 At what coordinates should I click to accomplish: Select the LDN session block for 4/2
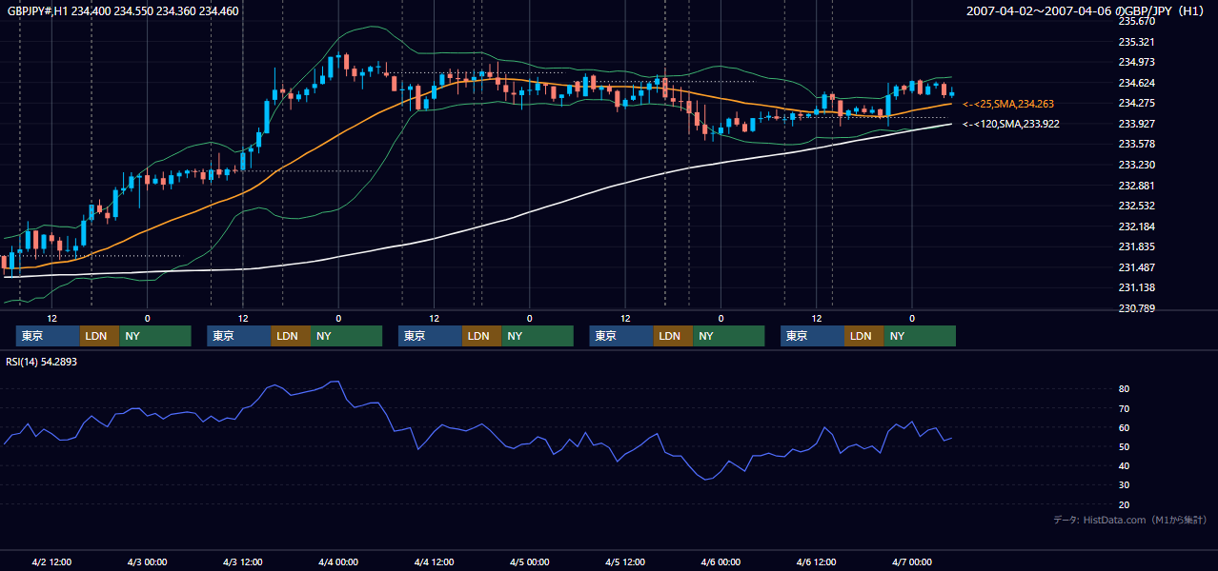pos(99,336)
